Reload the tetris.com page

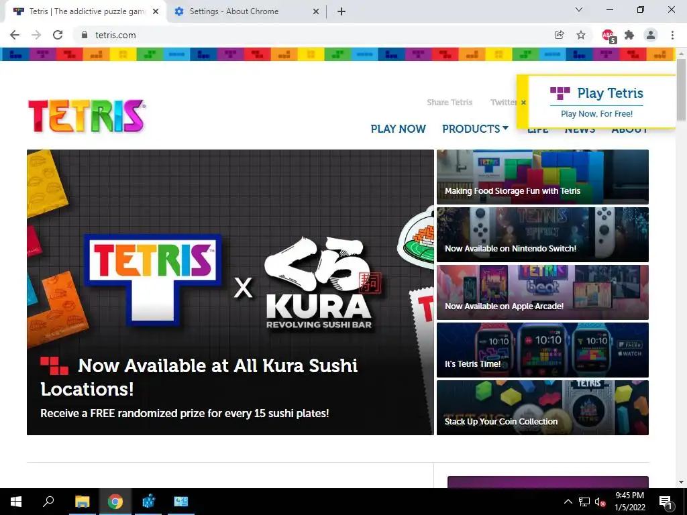point(58,35)
